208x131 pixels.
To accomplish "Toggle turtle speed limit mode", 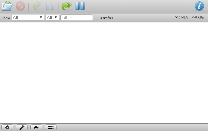I will (36, 127).
